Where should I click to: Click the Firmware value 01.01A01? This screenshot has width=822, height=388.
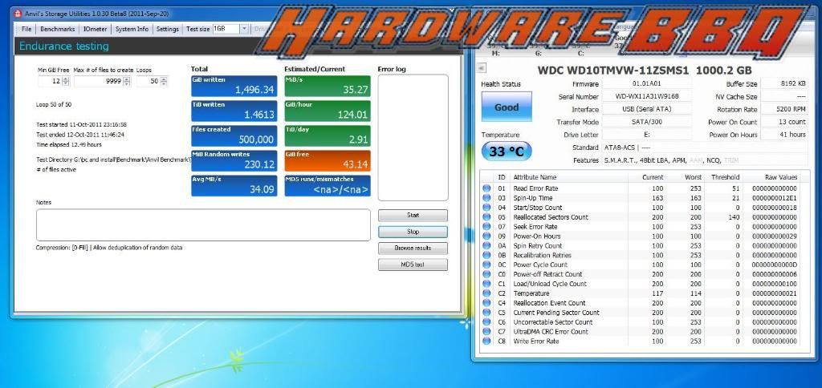646,84
